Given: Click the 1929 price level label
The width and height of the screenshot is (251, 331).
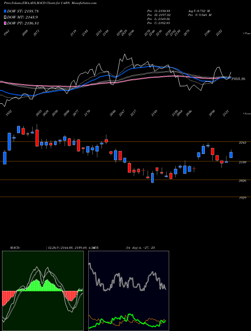Looking at the screenshot, I should click(242, 198).
